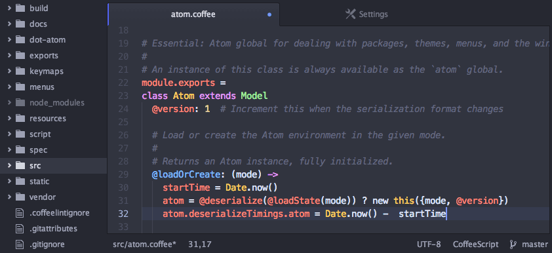Click the src folder icon

(20, 166)
